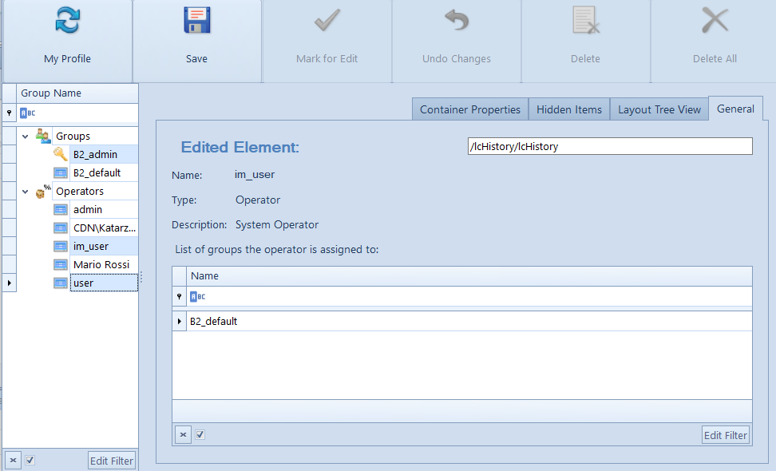
Task: Click Edit Filter button below group tree
Action: (x=112, y=461)
